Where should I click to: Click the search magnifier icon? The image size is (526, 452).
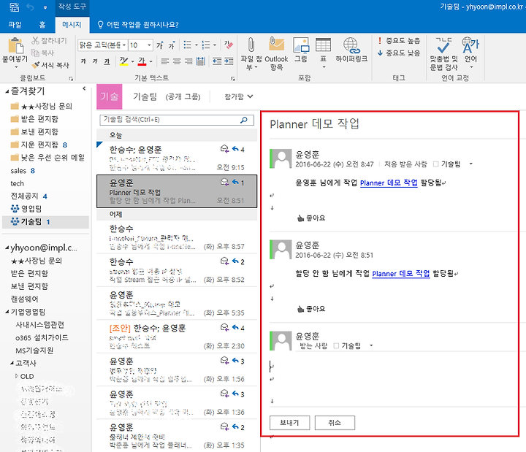pos(244,120)
